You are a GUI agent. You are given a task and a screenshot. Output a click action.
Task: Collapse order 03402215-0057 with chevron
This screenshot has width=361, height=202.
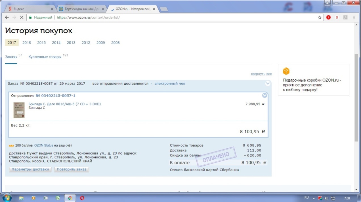tap(268, 83)
